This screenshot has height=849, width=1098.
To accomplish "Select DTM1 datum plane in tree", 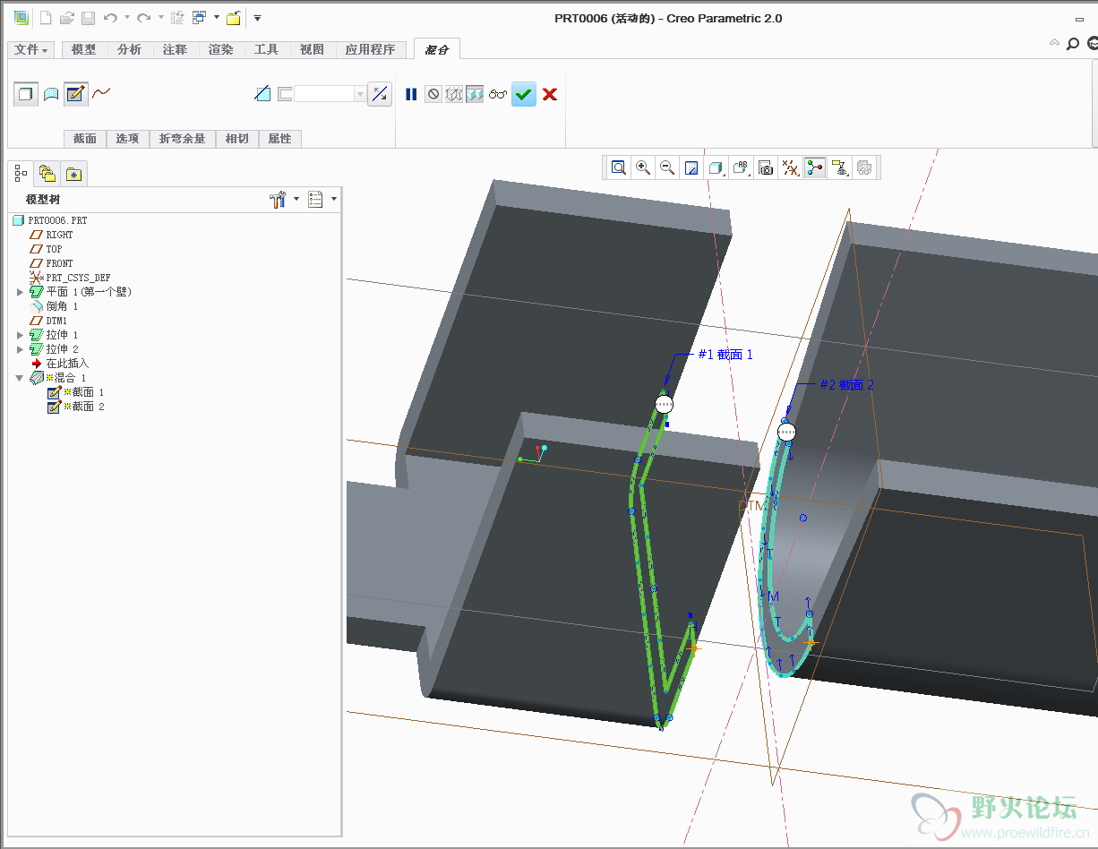I will pos(48,321).
